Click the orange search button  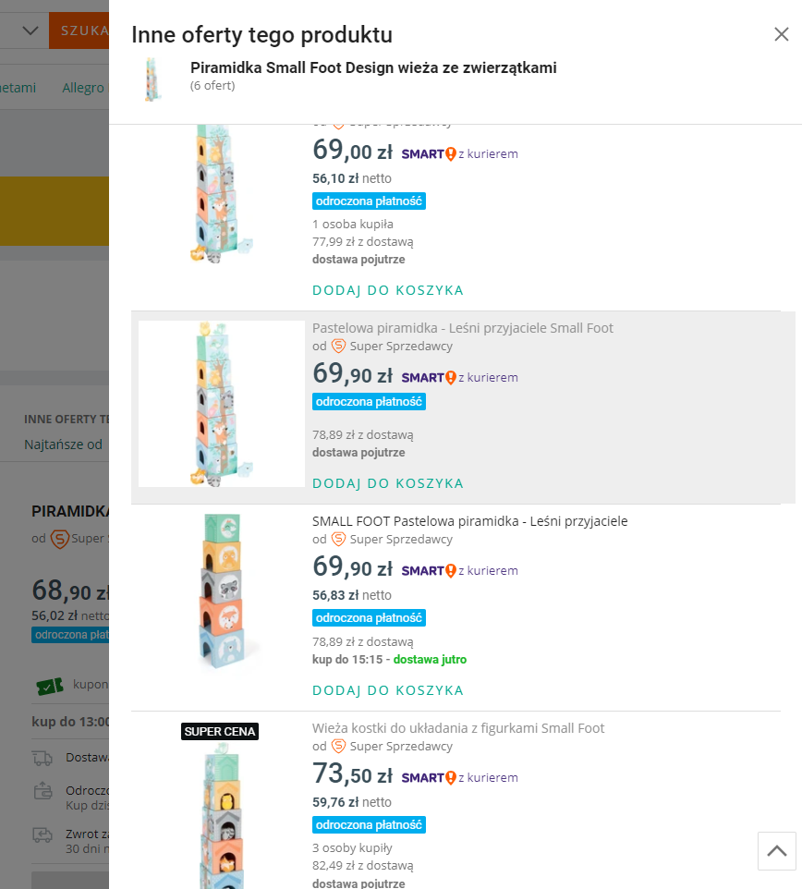pyautogui.click(x=79, y=30)
